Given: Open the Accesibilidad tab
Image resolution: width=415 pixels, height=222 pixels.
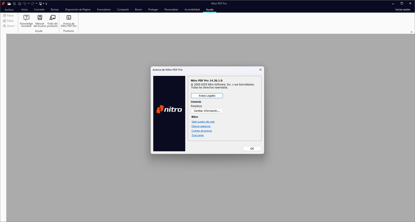Looking at the screenshot, I should (x=192, y=10).
